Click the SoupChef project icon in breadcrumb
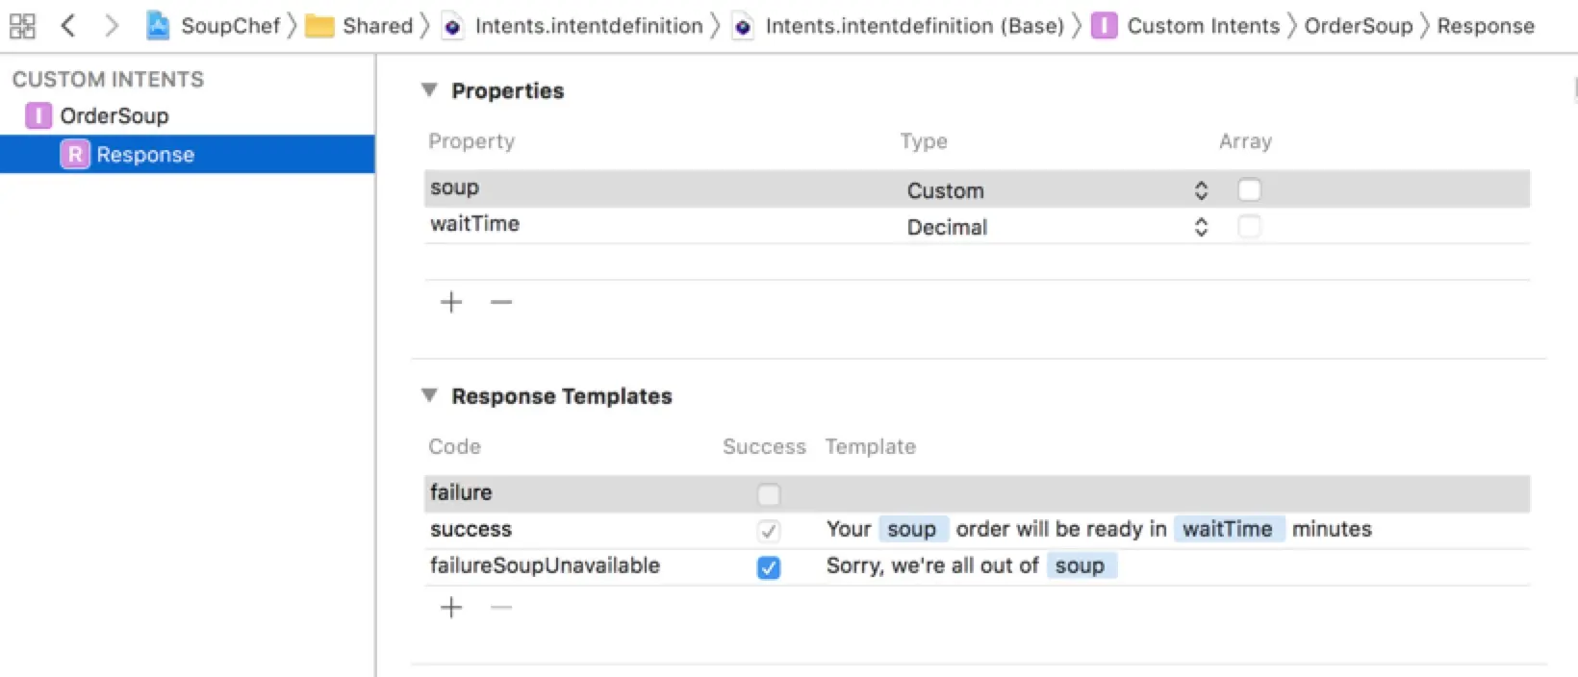This screenshot has height=677, width=1578. [158, 26]
